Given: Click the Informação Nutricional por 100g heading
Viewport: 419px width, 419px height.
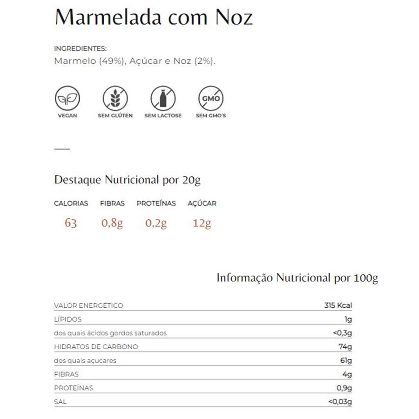Looking at the screenshot, I should click(297, 278).
